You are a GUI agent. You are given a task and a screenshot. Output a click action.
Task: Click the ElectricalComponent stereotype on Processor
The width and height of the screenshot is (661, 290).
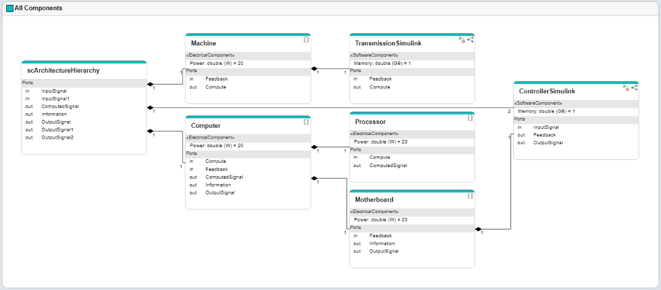pyautogui.click(x=374, y=134)
